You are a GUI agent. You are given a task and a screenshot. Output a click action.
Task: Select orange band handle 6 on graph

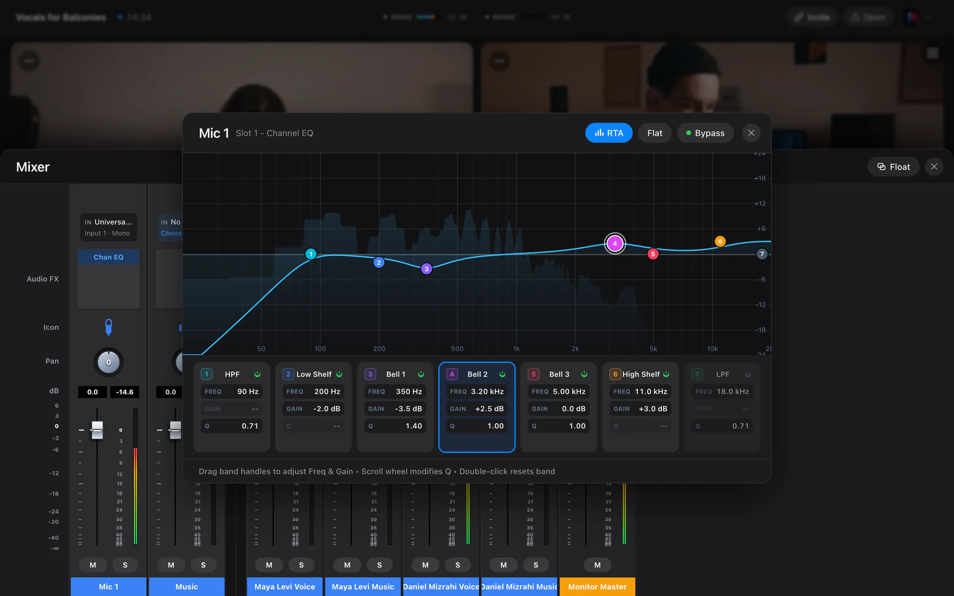point(720,241)
